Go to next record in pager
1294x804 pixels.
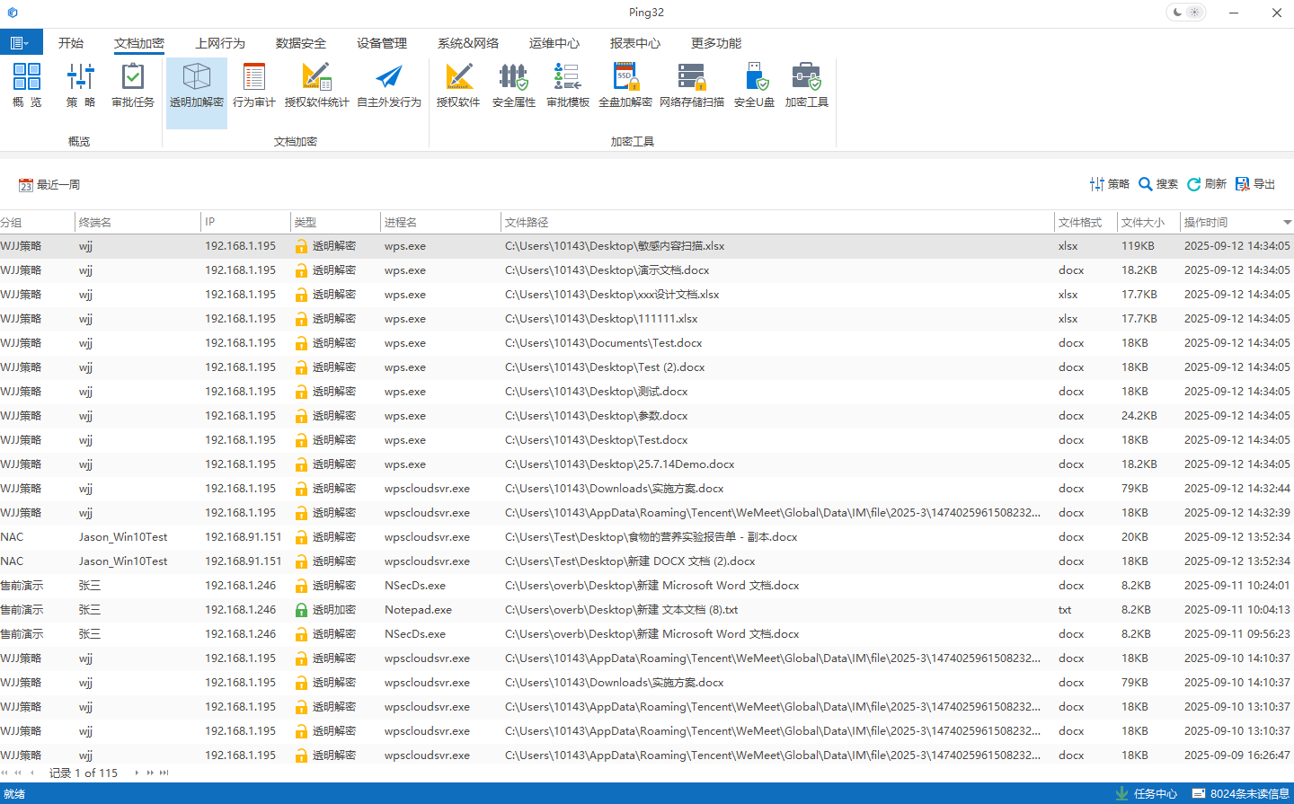pyautogui.click(x=137, y=773)
